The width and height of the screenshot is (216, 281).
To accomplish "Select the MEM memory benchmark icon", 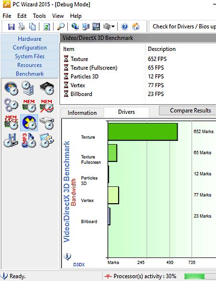I will (x=29, y=106).
